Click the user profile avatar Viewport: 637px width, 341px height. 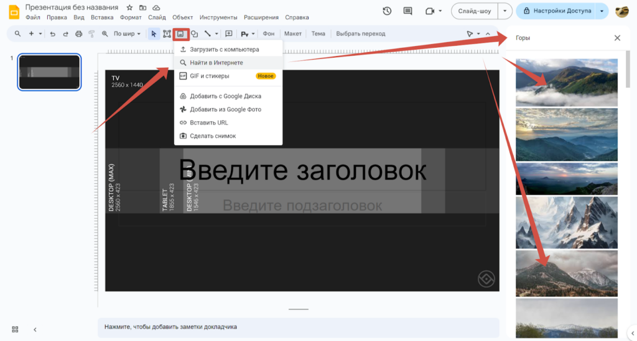(x=622, y=11)
